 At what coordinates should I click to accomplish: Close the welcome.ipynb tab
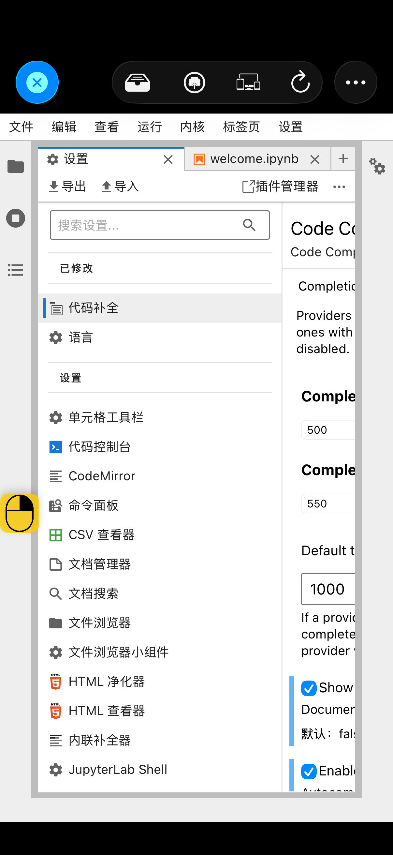tap(315, 160)
